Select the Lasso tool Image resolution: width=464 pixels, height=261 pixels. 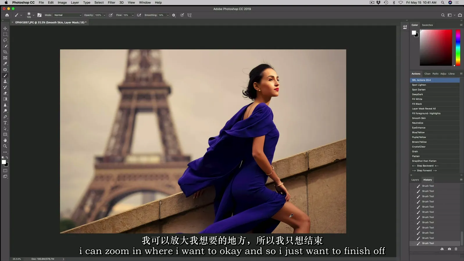(x=5, y=40)
